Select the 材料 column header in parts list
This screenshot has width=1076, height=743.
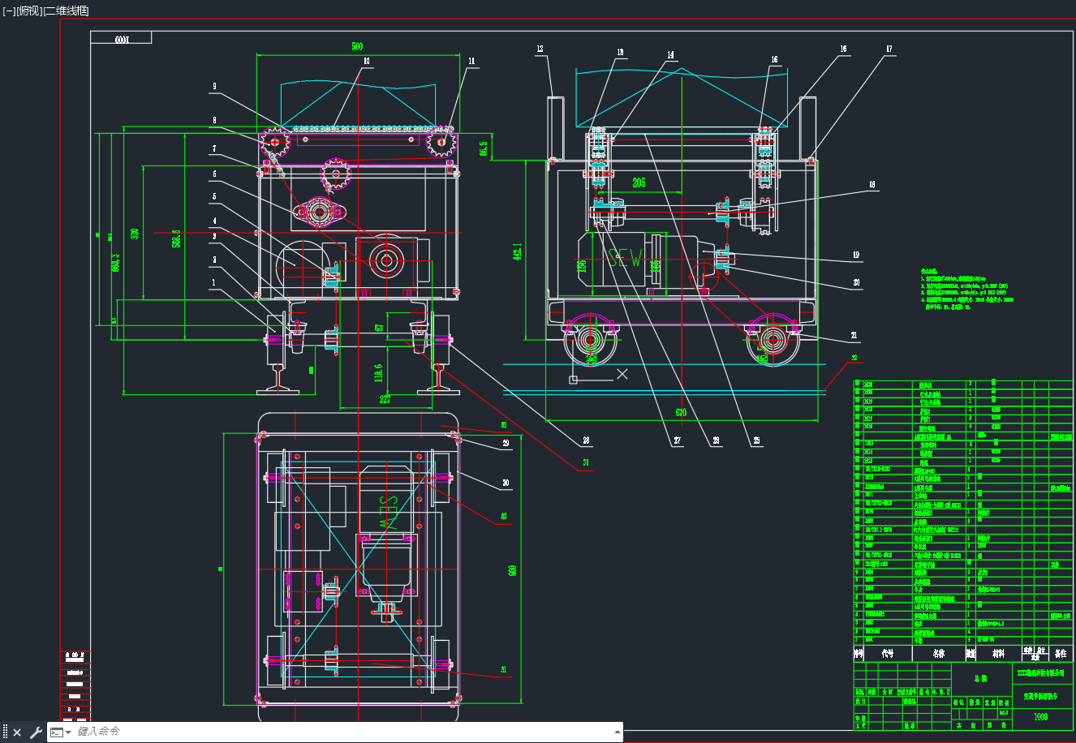tap(998, 653)
